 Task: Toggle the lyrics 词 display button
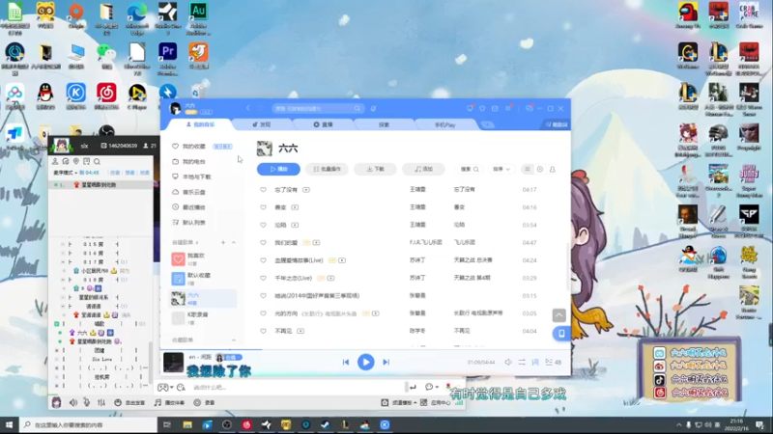tap(535, 363)
